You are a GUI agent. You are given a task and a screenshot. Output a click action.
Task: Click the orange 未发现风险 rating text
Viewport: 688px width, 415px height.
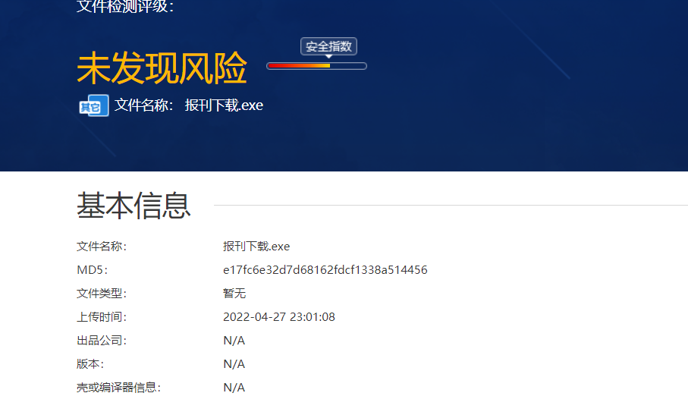162,69
